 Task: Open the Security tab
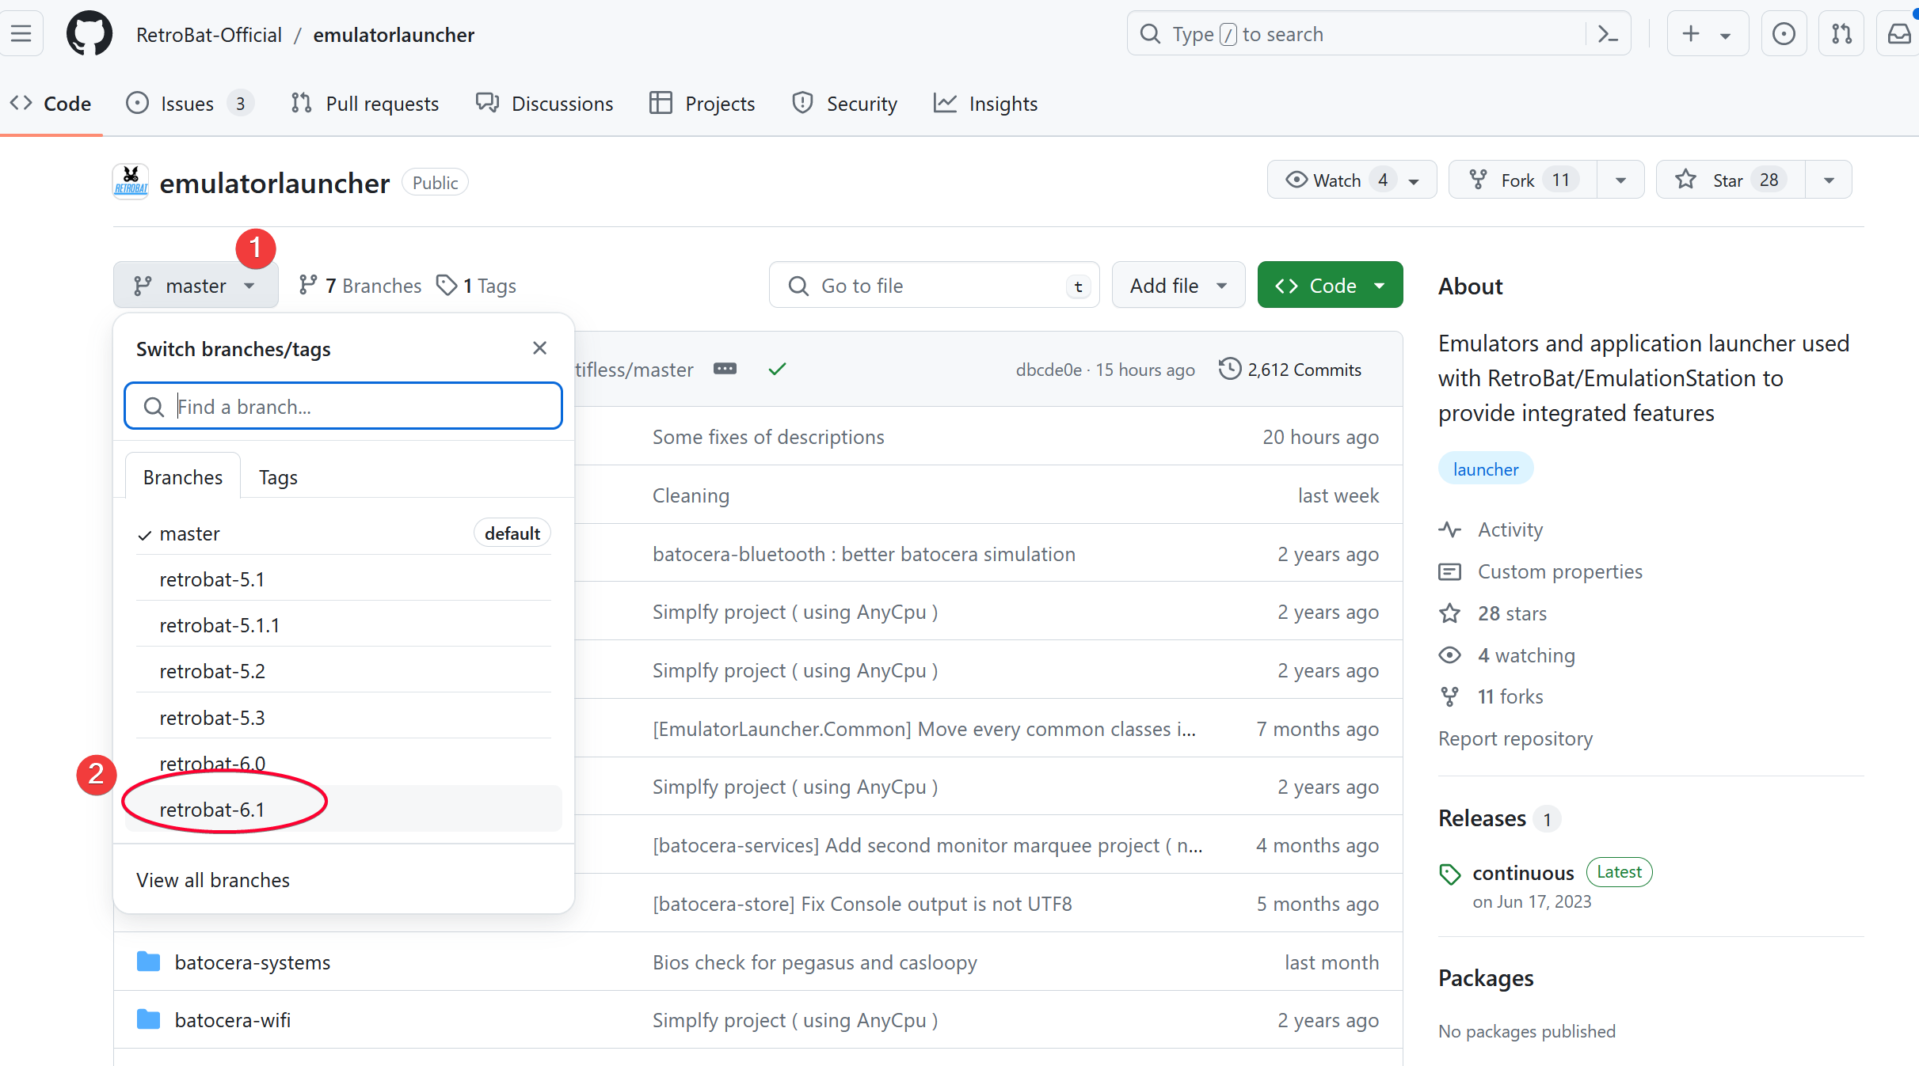(844, 104)
